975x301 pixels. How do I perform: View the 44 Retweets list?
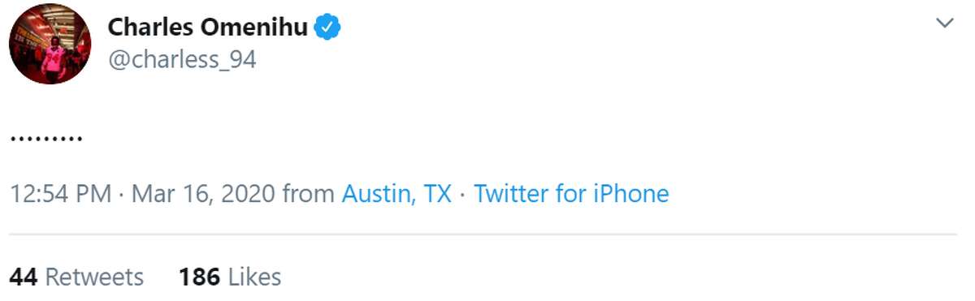76,277
